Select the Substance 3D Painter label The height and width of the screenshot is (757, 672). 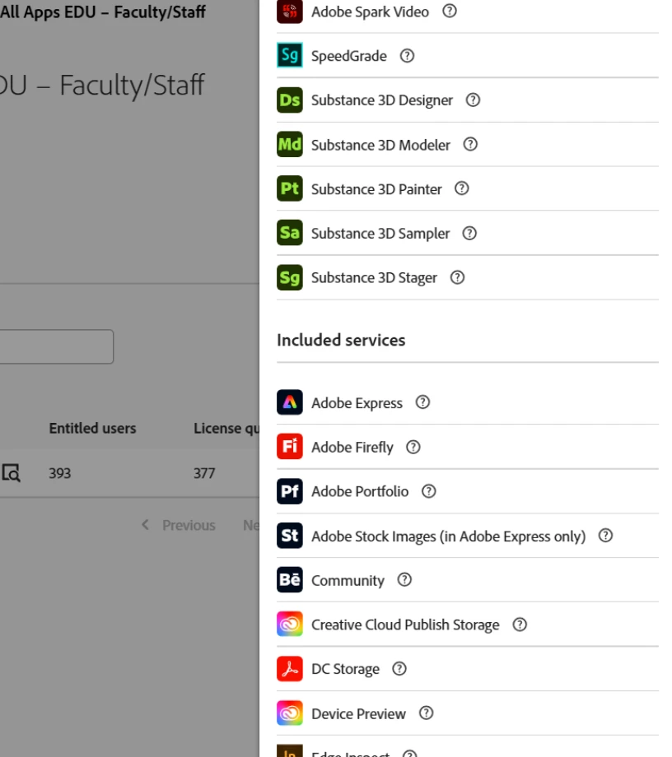click(x=376, y=189)
